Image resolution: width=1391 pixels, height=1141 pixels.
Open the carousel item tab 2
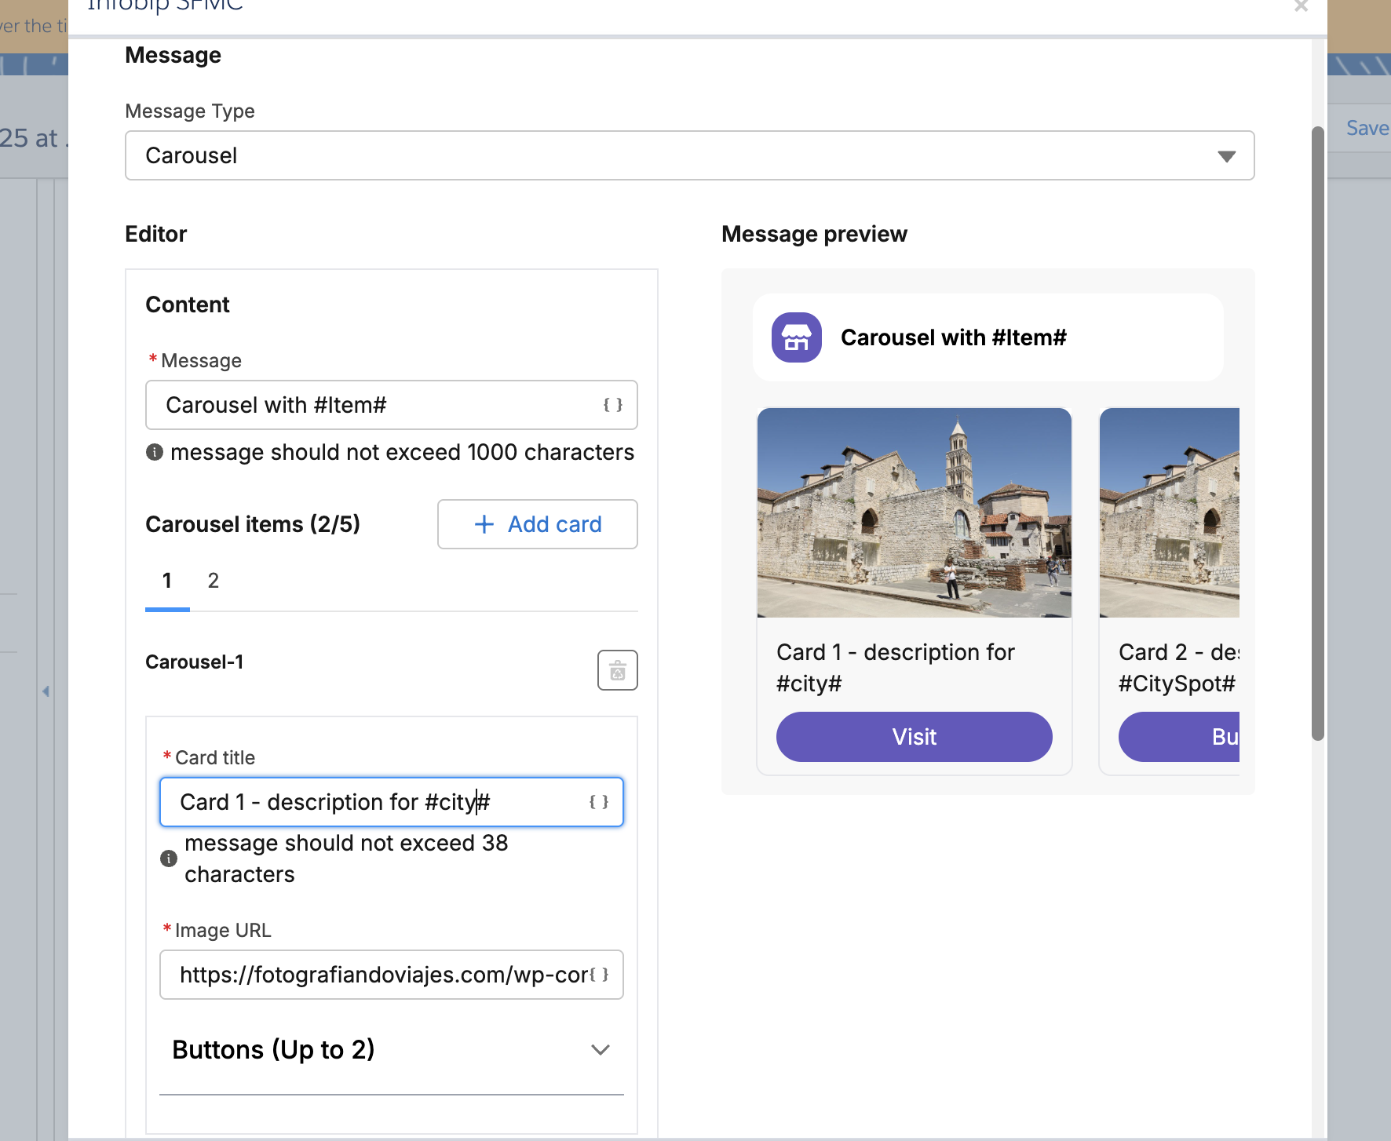click(213, 581)
